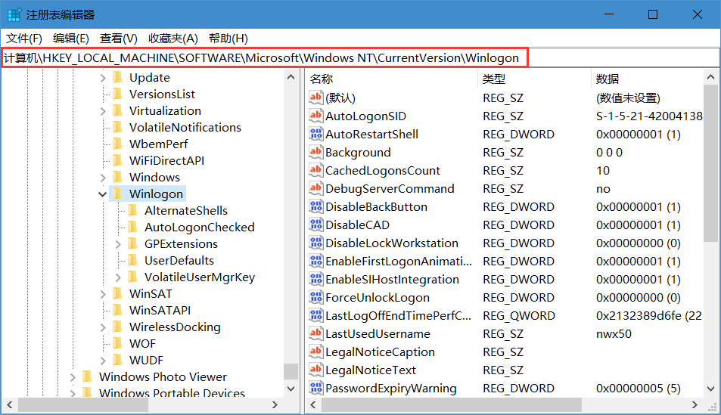Click the binary icon of EnableFirstLogonAnimation
This screenshot has width=721, height=415.
click(315, 261)
